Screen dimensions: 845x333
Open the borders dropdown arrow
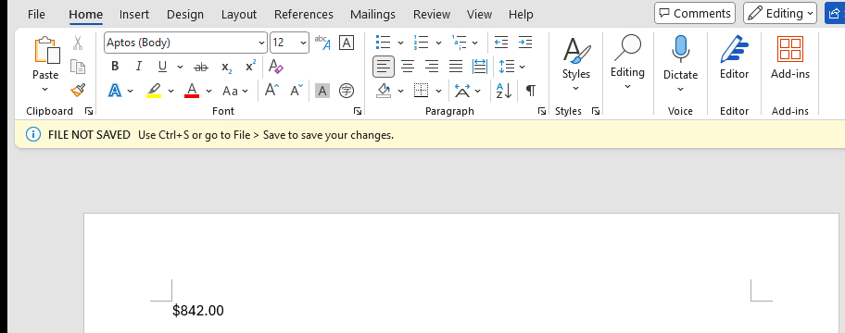[438, 91]
